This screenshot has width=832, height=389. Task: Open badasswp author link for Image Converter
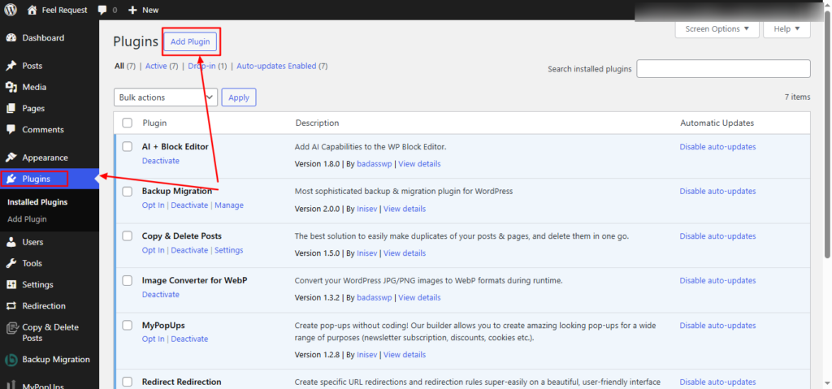pos(375,298)
